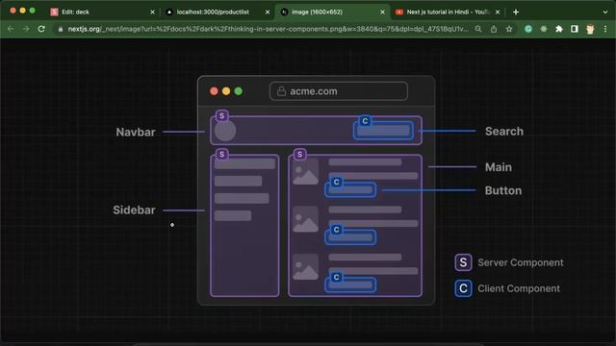Viewport: 616px width, 346px height.
Task: Close the image (1600×652) tab
Action: point(383,12)
